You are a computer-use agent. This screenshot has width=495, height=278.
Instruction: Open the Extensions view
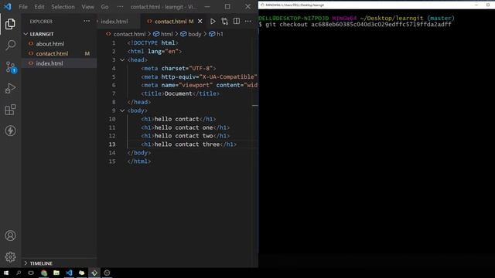(x=10, y=110)
